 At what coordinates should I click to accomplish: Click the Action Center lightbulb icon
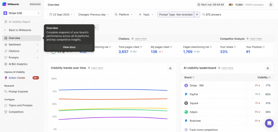[x=6, y=78]
